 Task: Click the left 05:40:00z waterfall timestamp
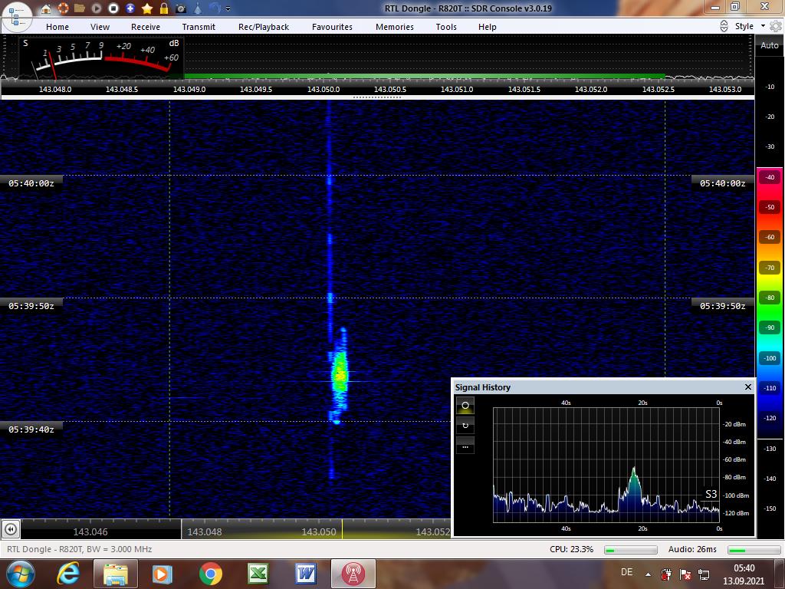pos(31,183)
